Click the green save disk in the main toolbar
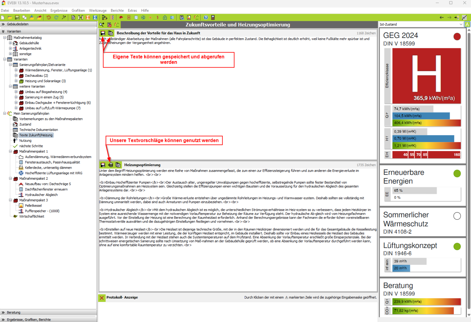Image resolution: width=471 pixels, height=322 pixels. click(x=17, y=18)
